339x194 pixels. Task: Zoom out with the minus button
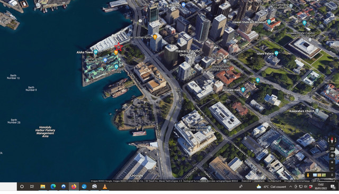tap(332, 168)
